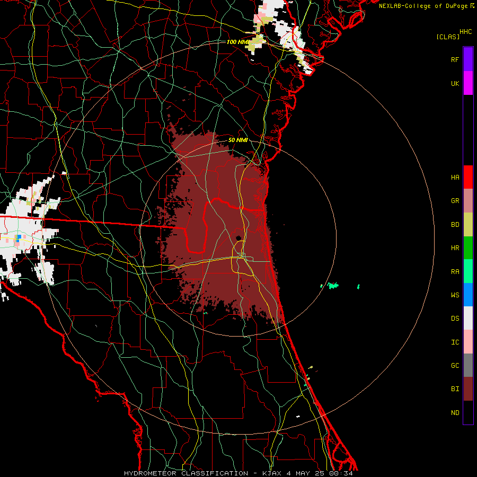The image size is (477, 477).
Task: Click the HR green legend swatch
Action: (x=468, y=248)
